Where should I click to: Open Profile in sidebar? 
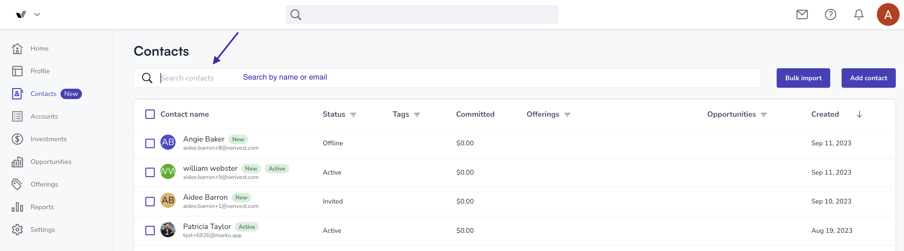[x=40, y=71]
